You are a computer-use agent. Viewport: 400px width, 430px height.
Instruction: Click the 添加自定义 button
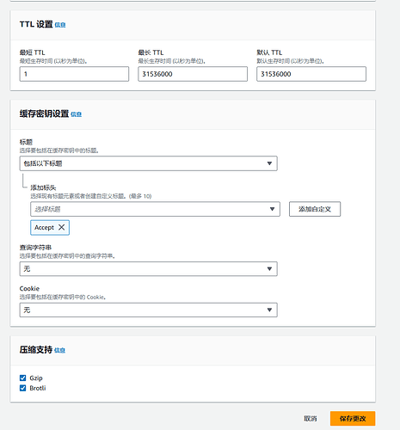(x=315, y=209)
